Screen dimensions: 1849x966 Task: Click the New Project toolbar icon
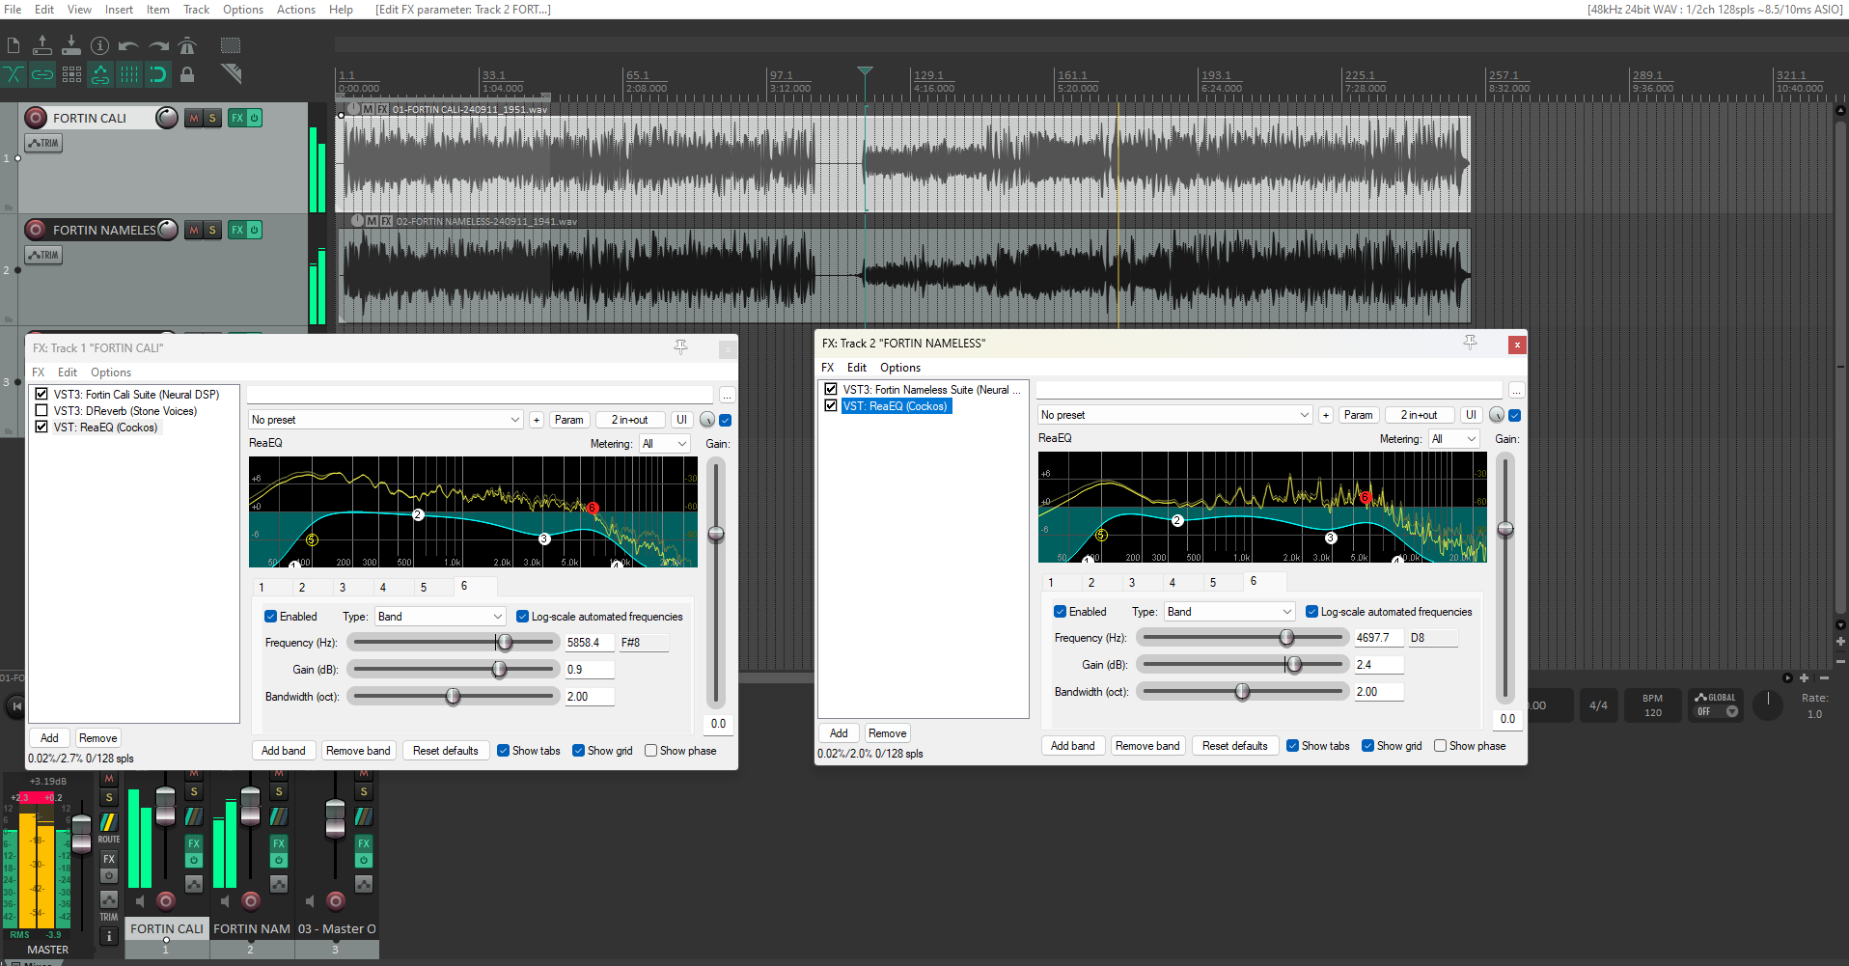coord(14,45)
